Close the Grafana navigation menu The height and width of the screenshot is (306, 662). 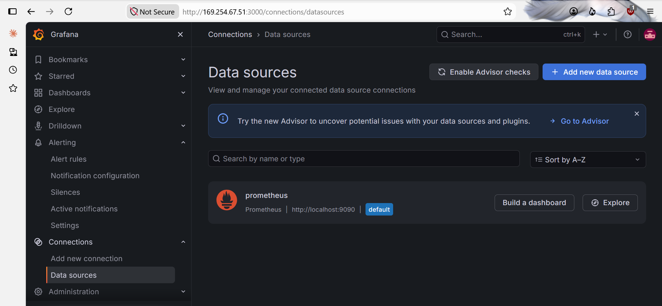tap(180, 34)
